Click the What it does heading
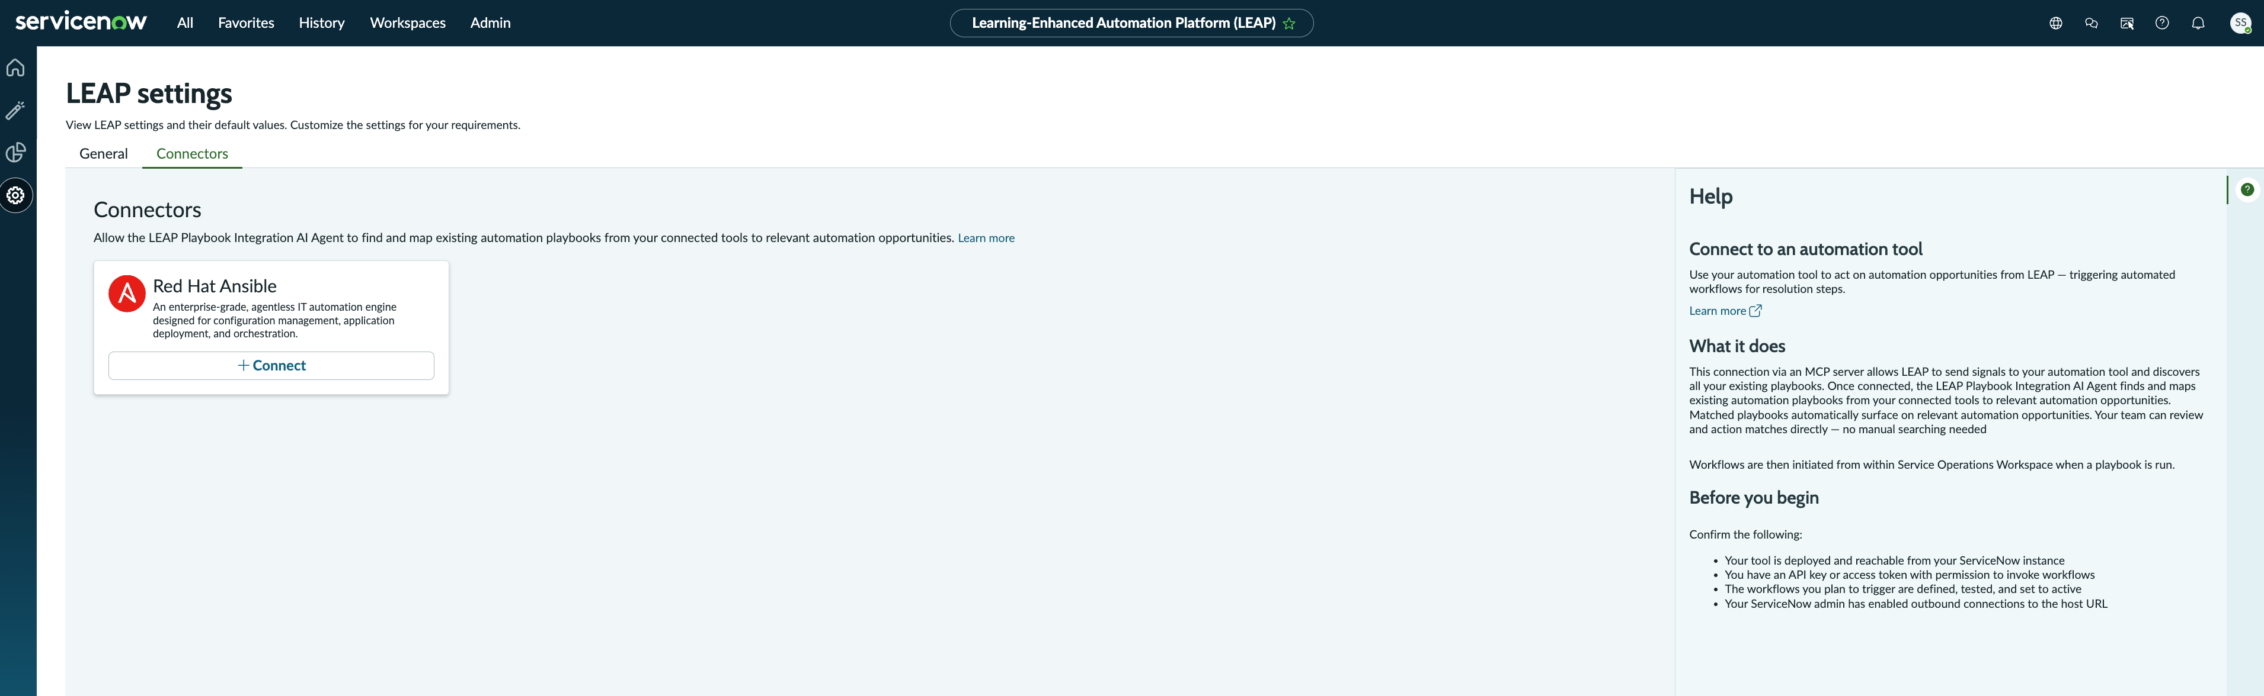Viewport: 2264px width, 696px height. coord(1737,346)
